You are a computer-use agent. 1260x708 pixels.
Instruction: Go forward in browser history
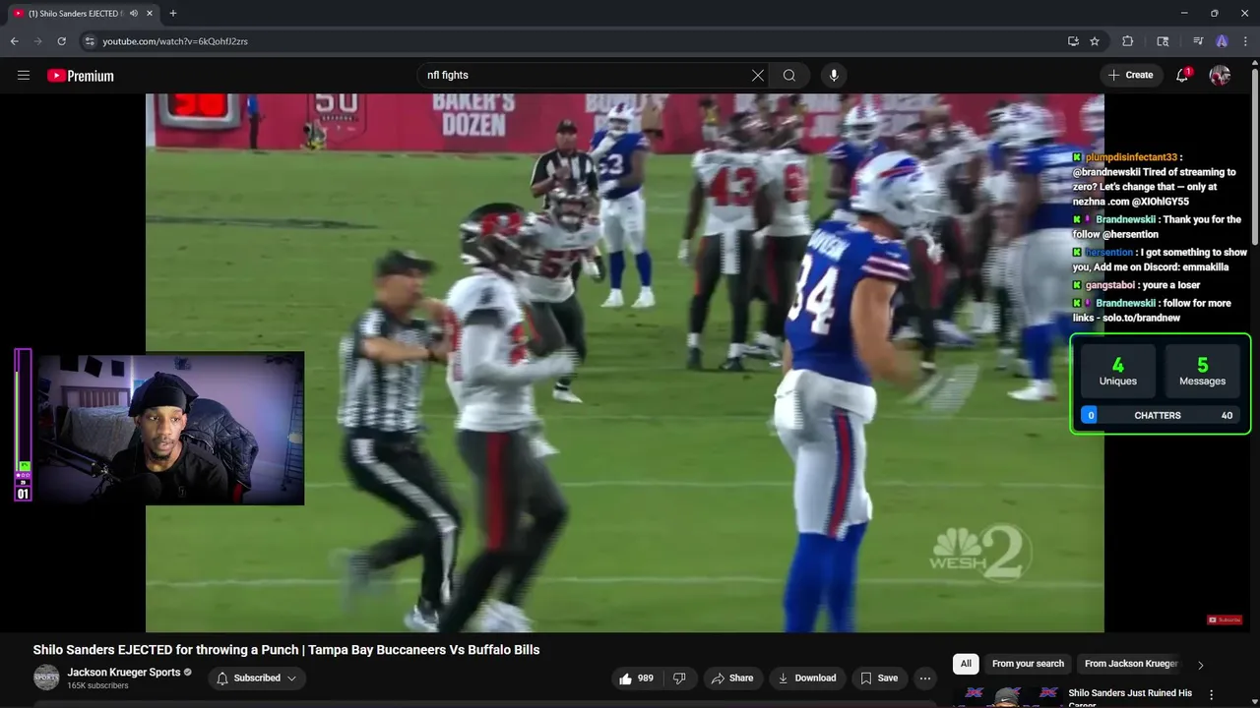(38, 41)
